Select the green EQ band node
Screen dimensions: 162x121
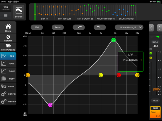click(x=114, y=40)
